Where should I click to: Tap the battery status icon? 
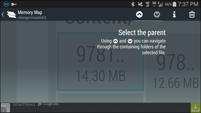tap(174, 4)
